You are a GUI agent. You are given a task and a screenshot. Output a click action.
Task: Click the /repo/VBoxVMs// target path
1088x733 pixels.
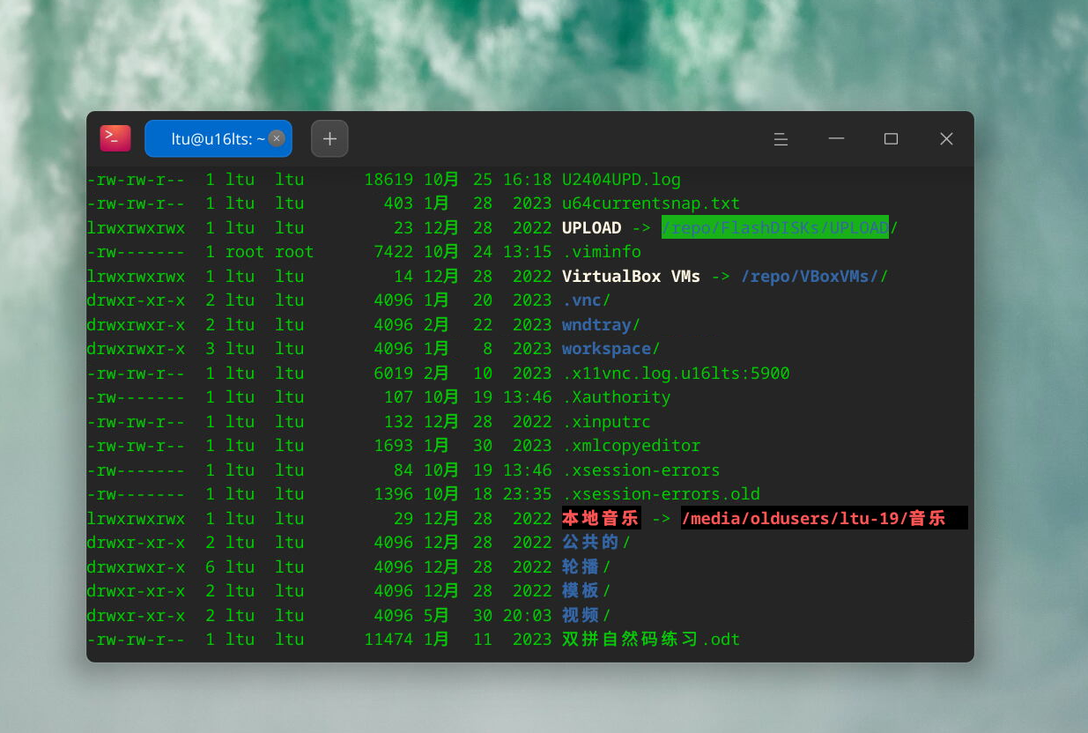tap(814, 277)
